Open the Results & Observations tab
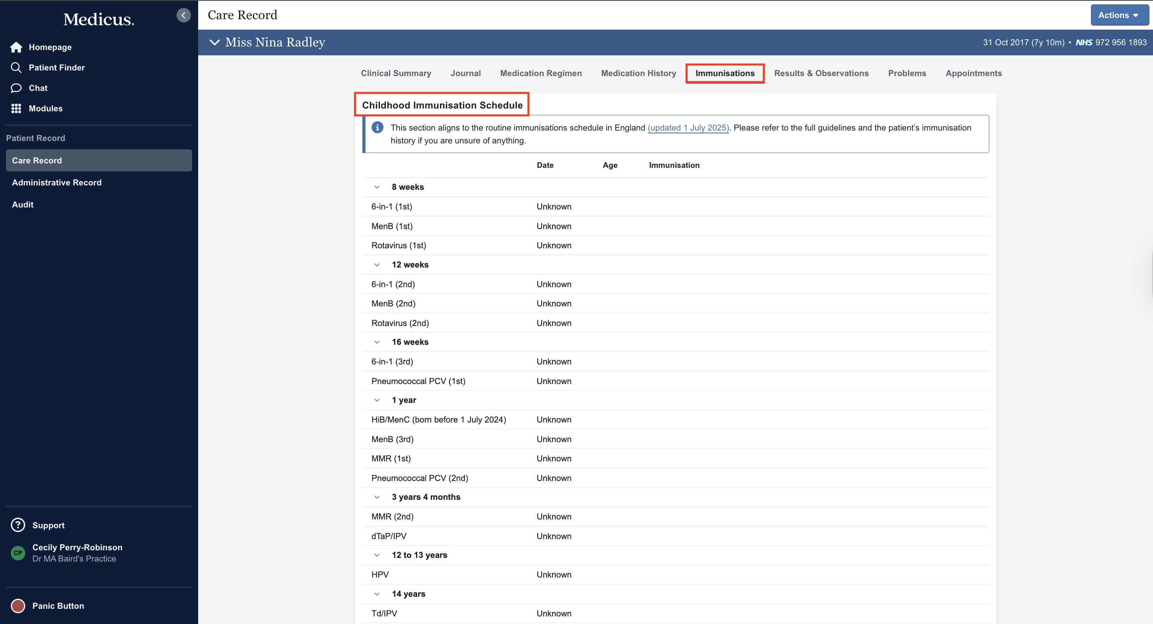Viewport: 1153px width, 624px height. point(821,73)
